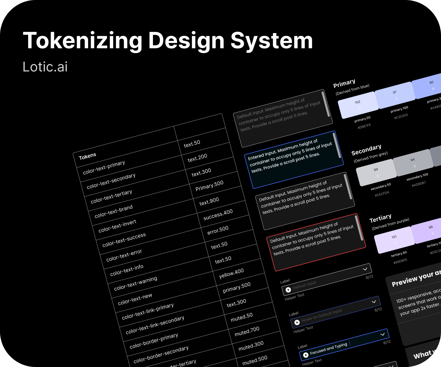The image size is (441, 367).
Task: Click the #C2CEFE hex code under primary.100
Action: (x=401, y=116)
